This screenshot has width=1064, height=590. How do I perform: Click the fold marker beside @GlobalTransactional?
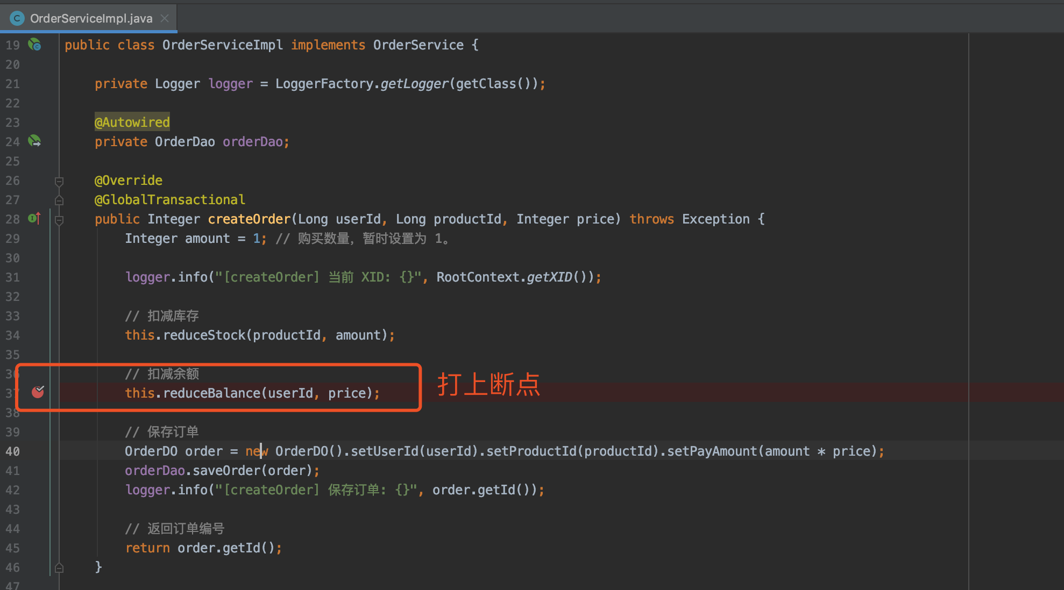click(59, 200)
